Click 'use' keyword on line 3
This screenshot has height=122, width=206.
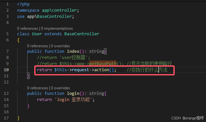click(21, 17)
